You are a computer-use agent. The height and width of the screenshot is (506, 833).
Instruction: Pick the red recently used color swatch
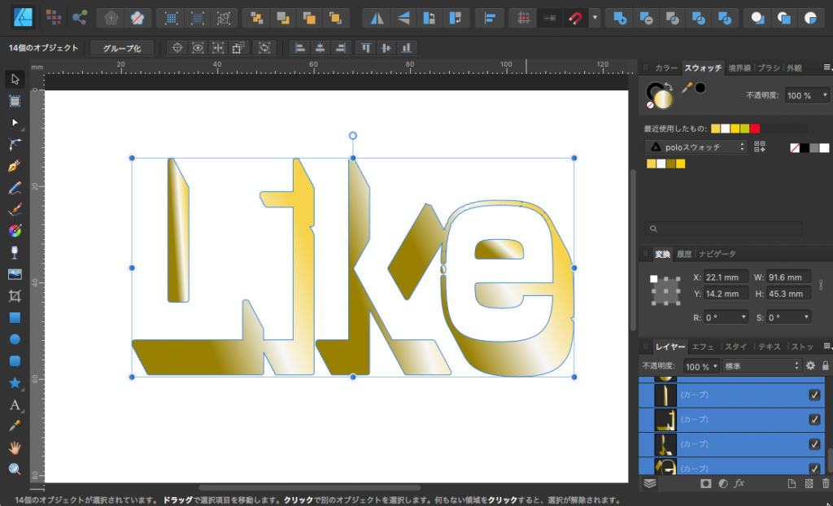tap(755, 129)
